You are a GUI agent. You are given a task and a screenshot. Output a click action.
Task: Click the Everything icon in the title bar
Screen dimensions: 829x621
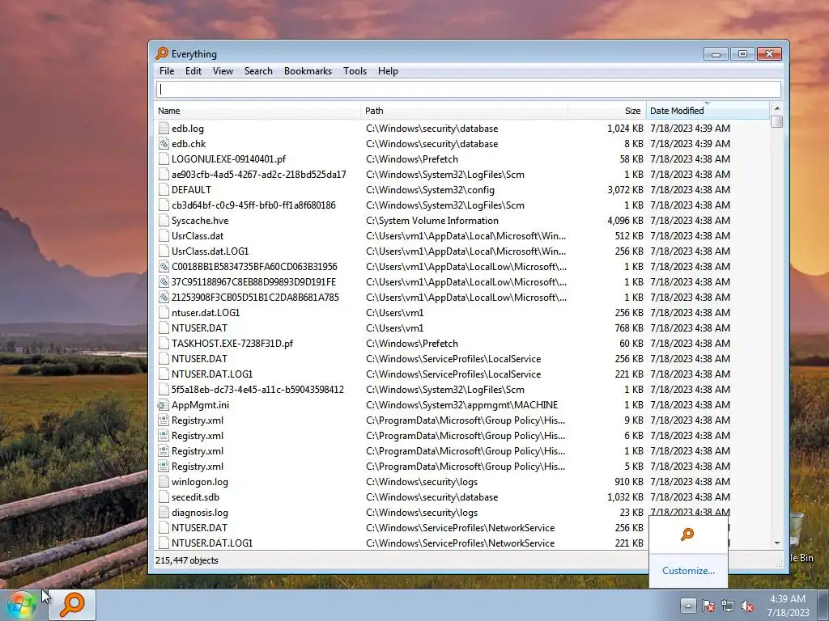[162, 53]
